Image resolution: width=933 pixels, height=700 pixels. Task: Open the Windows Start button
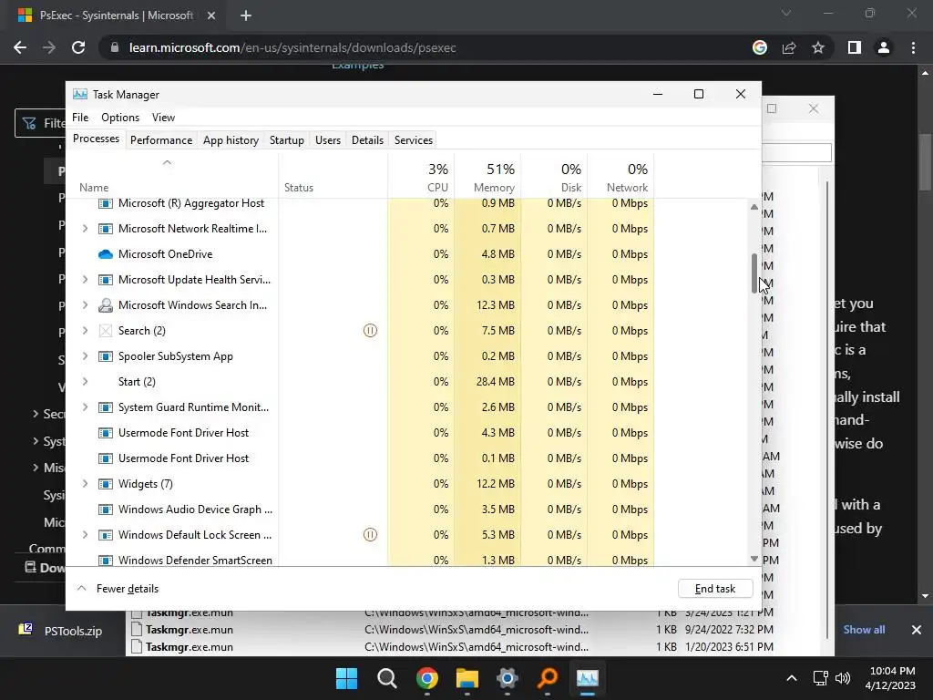[x=346, y=678]
